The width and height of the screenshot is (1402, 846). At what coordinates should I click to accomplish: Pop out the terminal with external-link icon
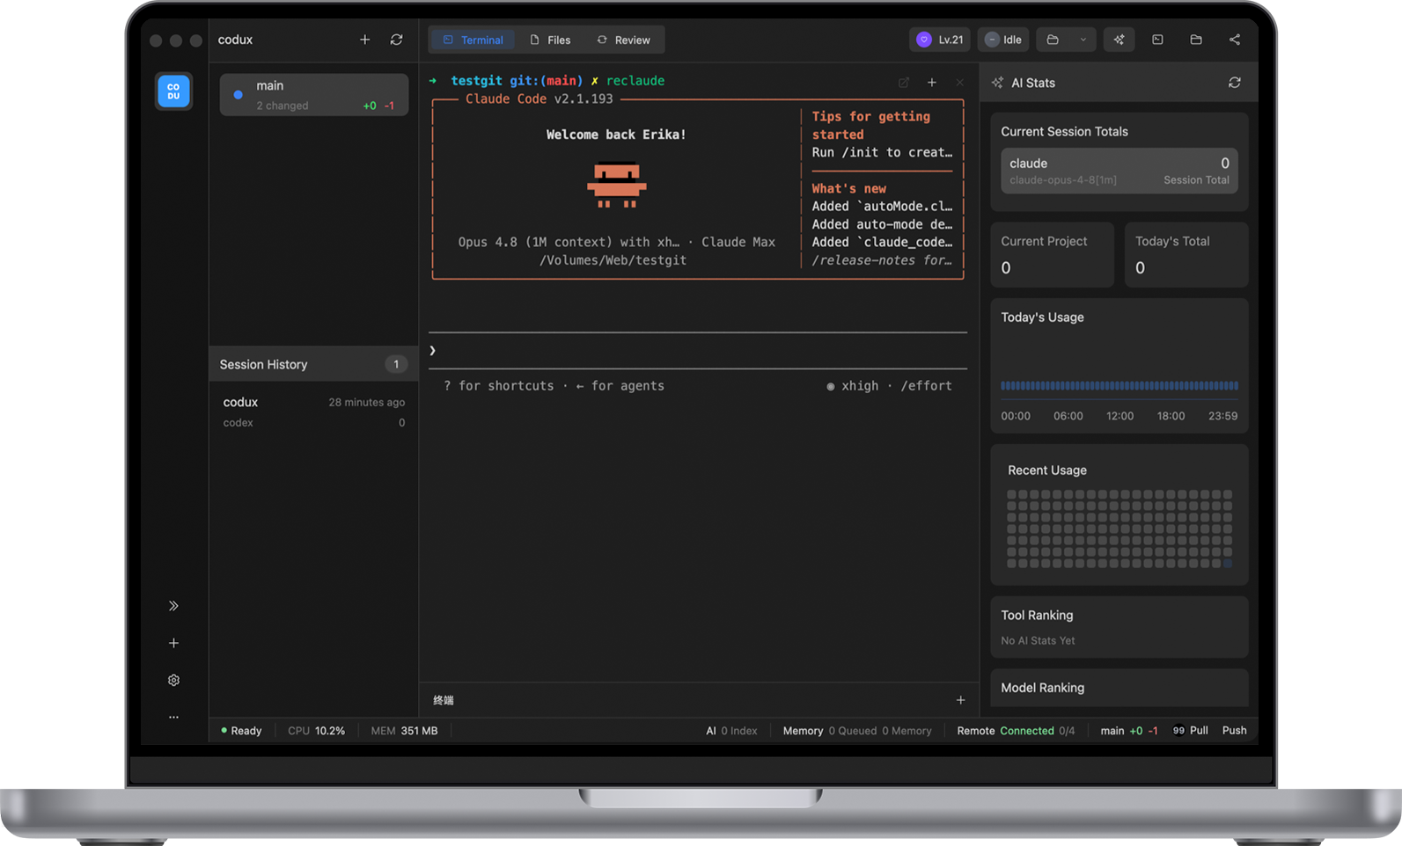tap(904, 83)
